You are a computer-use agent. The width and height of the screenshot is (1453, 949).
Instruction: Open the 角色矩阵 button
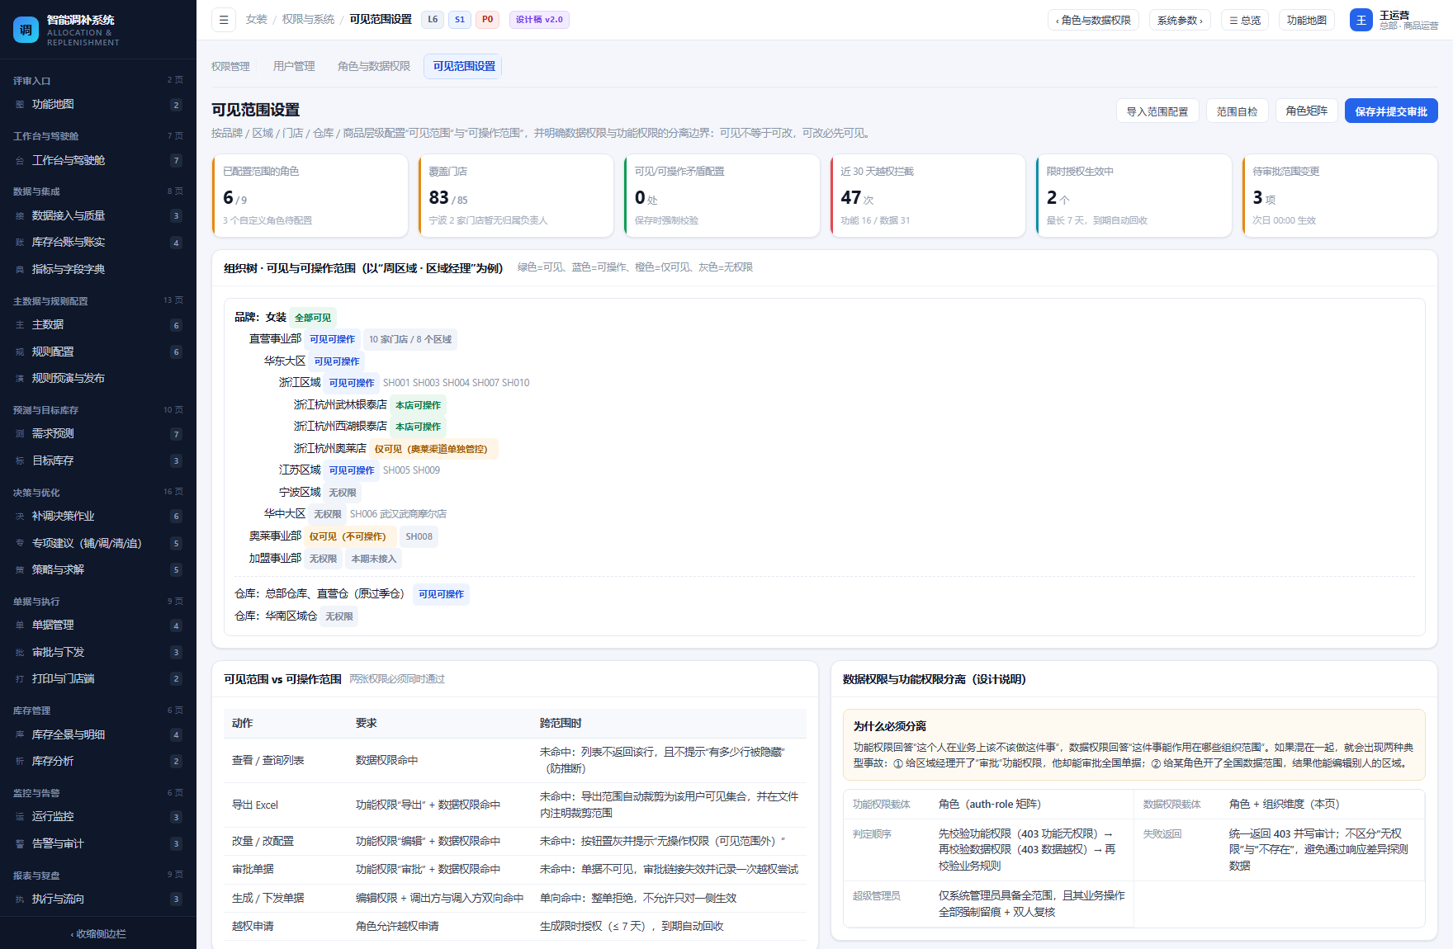pyautogui.click(x=1306, y=111)
